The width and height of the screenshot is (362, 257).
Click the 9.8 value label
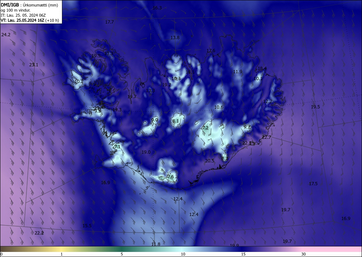[x=98, y=111]
